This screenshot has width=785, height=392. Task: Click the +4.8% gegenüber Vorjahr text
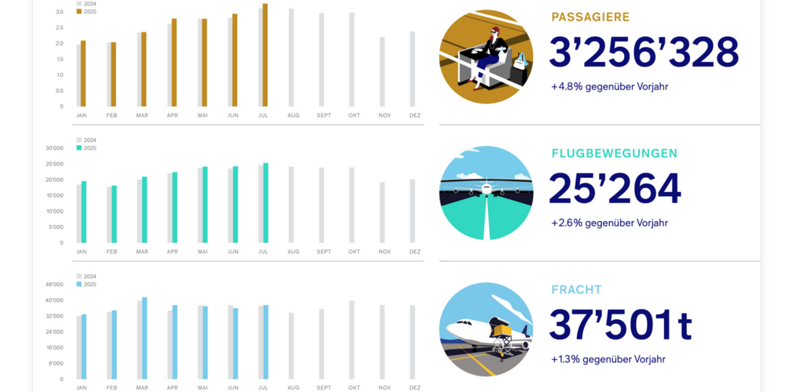610,86
